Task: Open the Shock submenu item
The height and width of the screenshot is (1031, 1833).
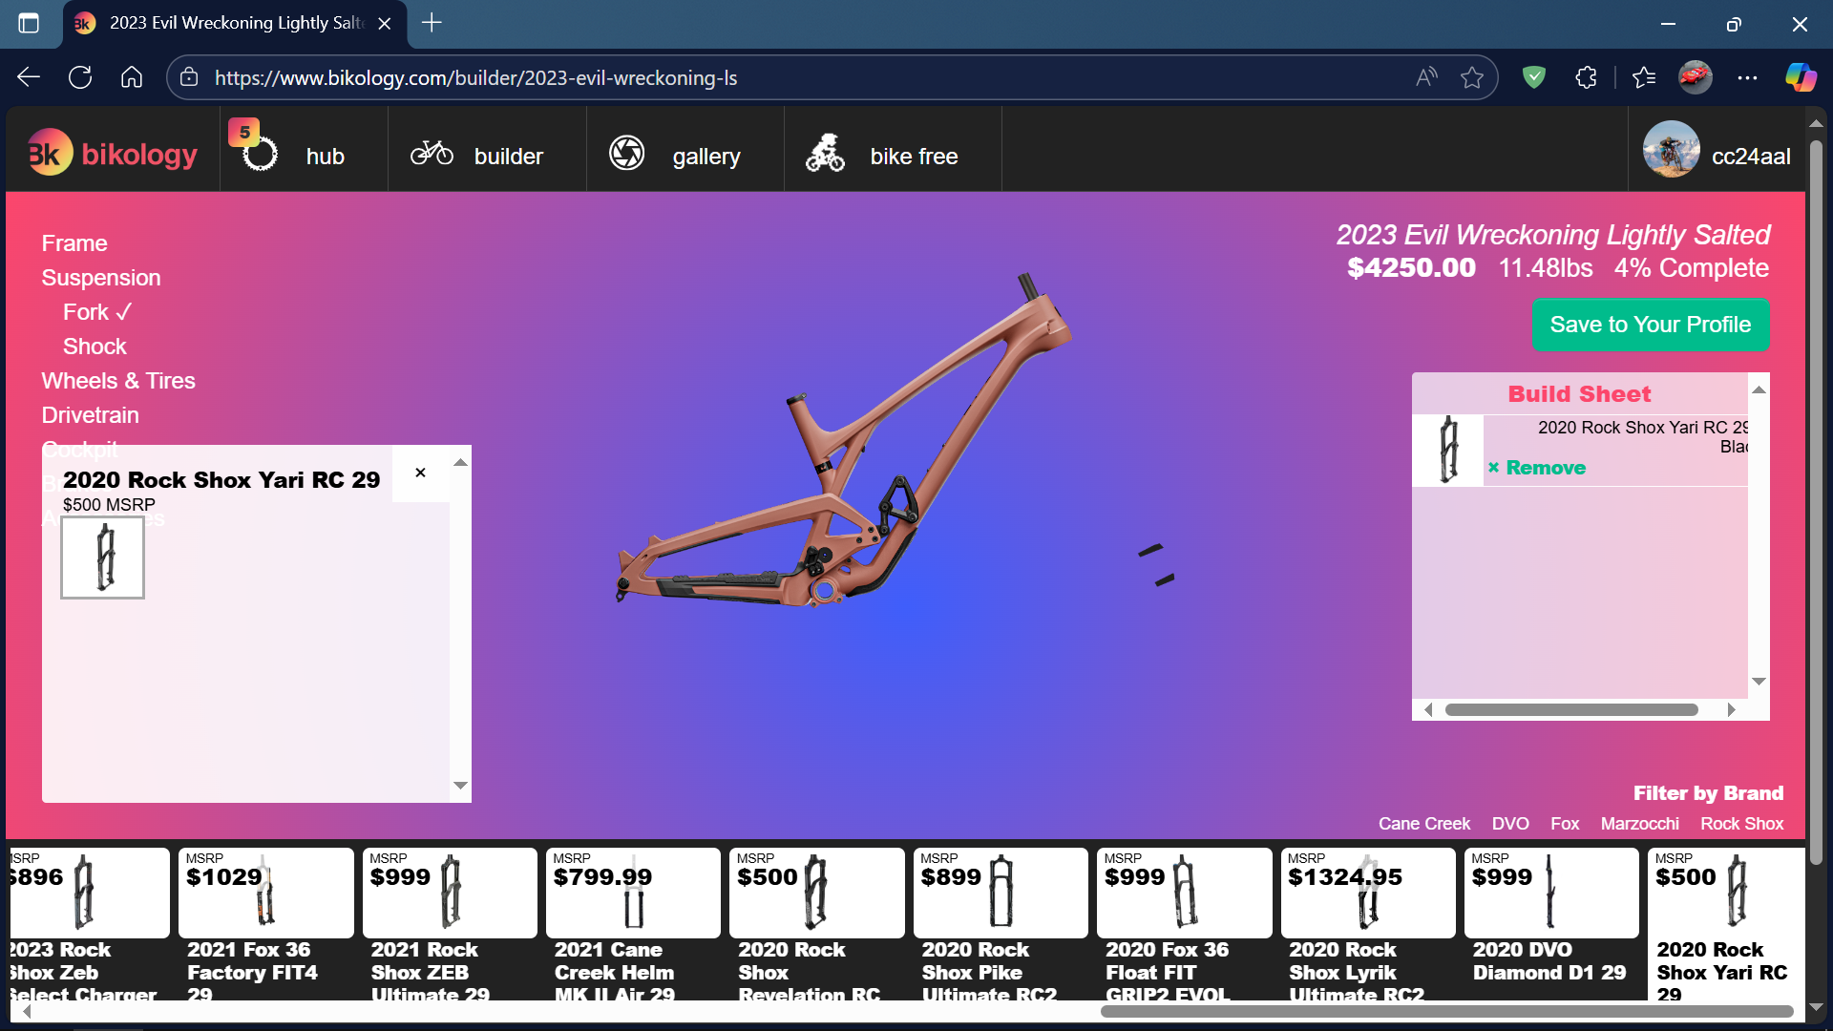Action: click(x=95, y=347)
